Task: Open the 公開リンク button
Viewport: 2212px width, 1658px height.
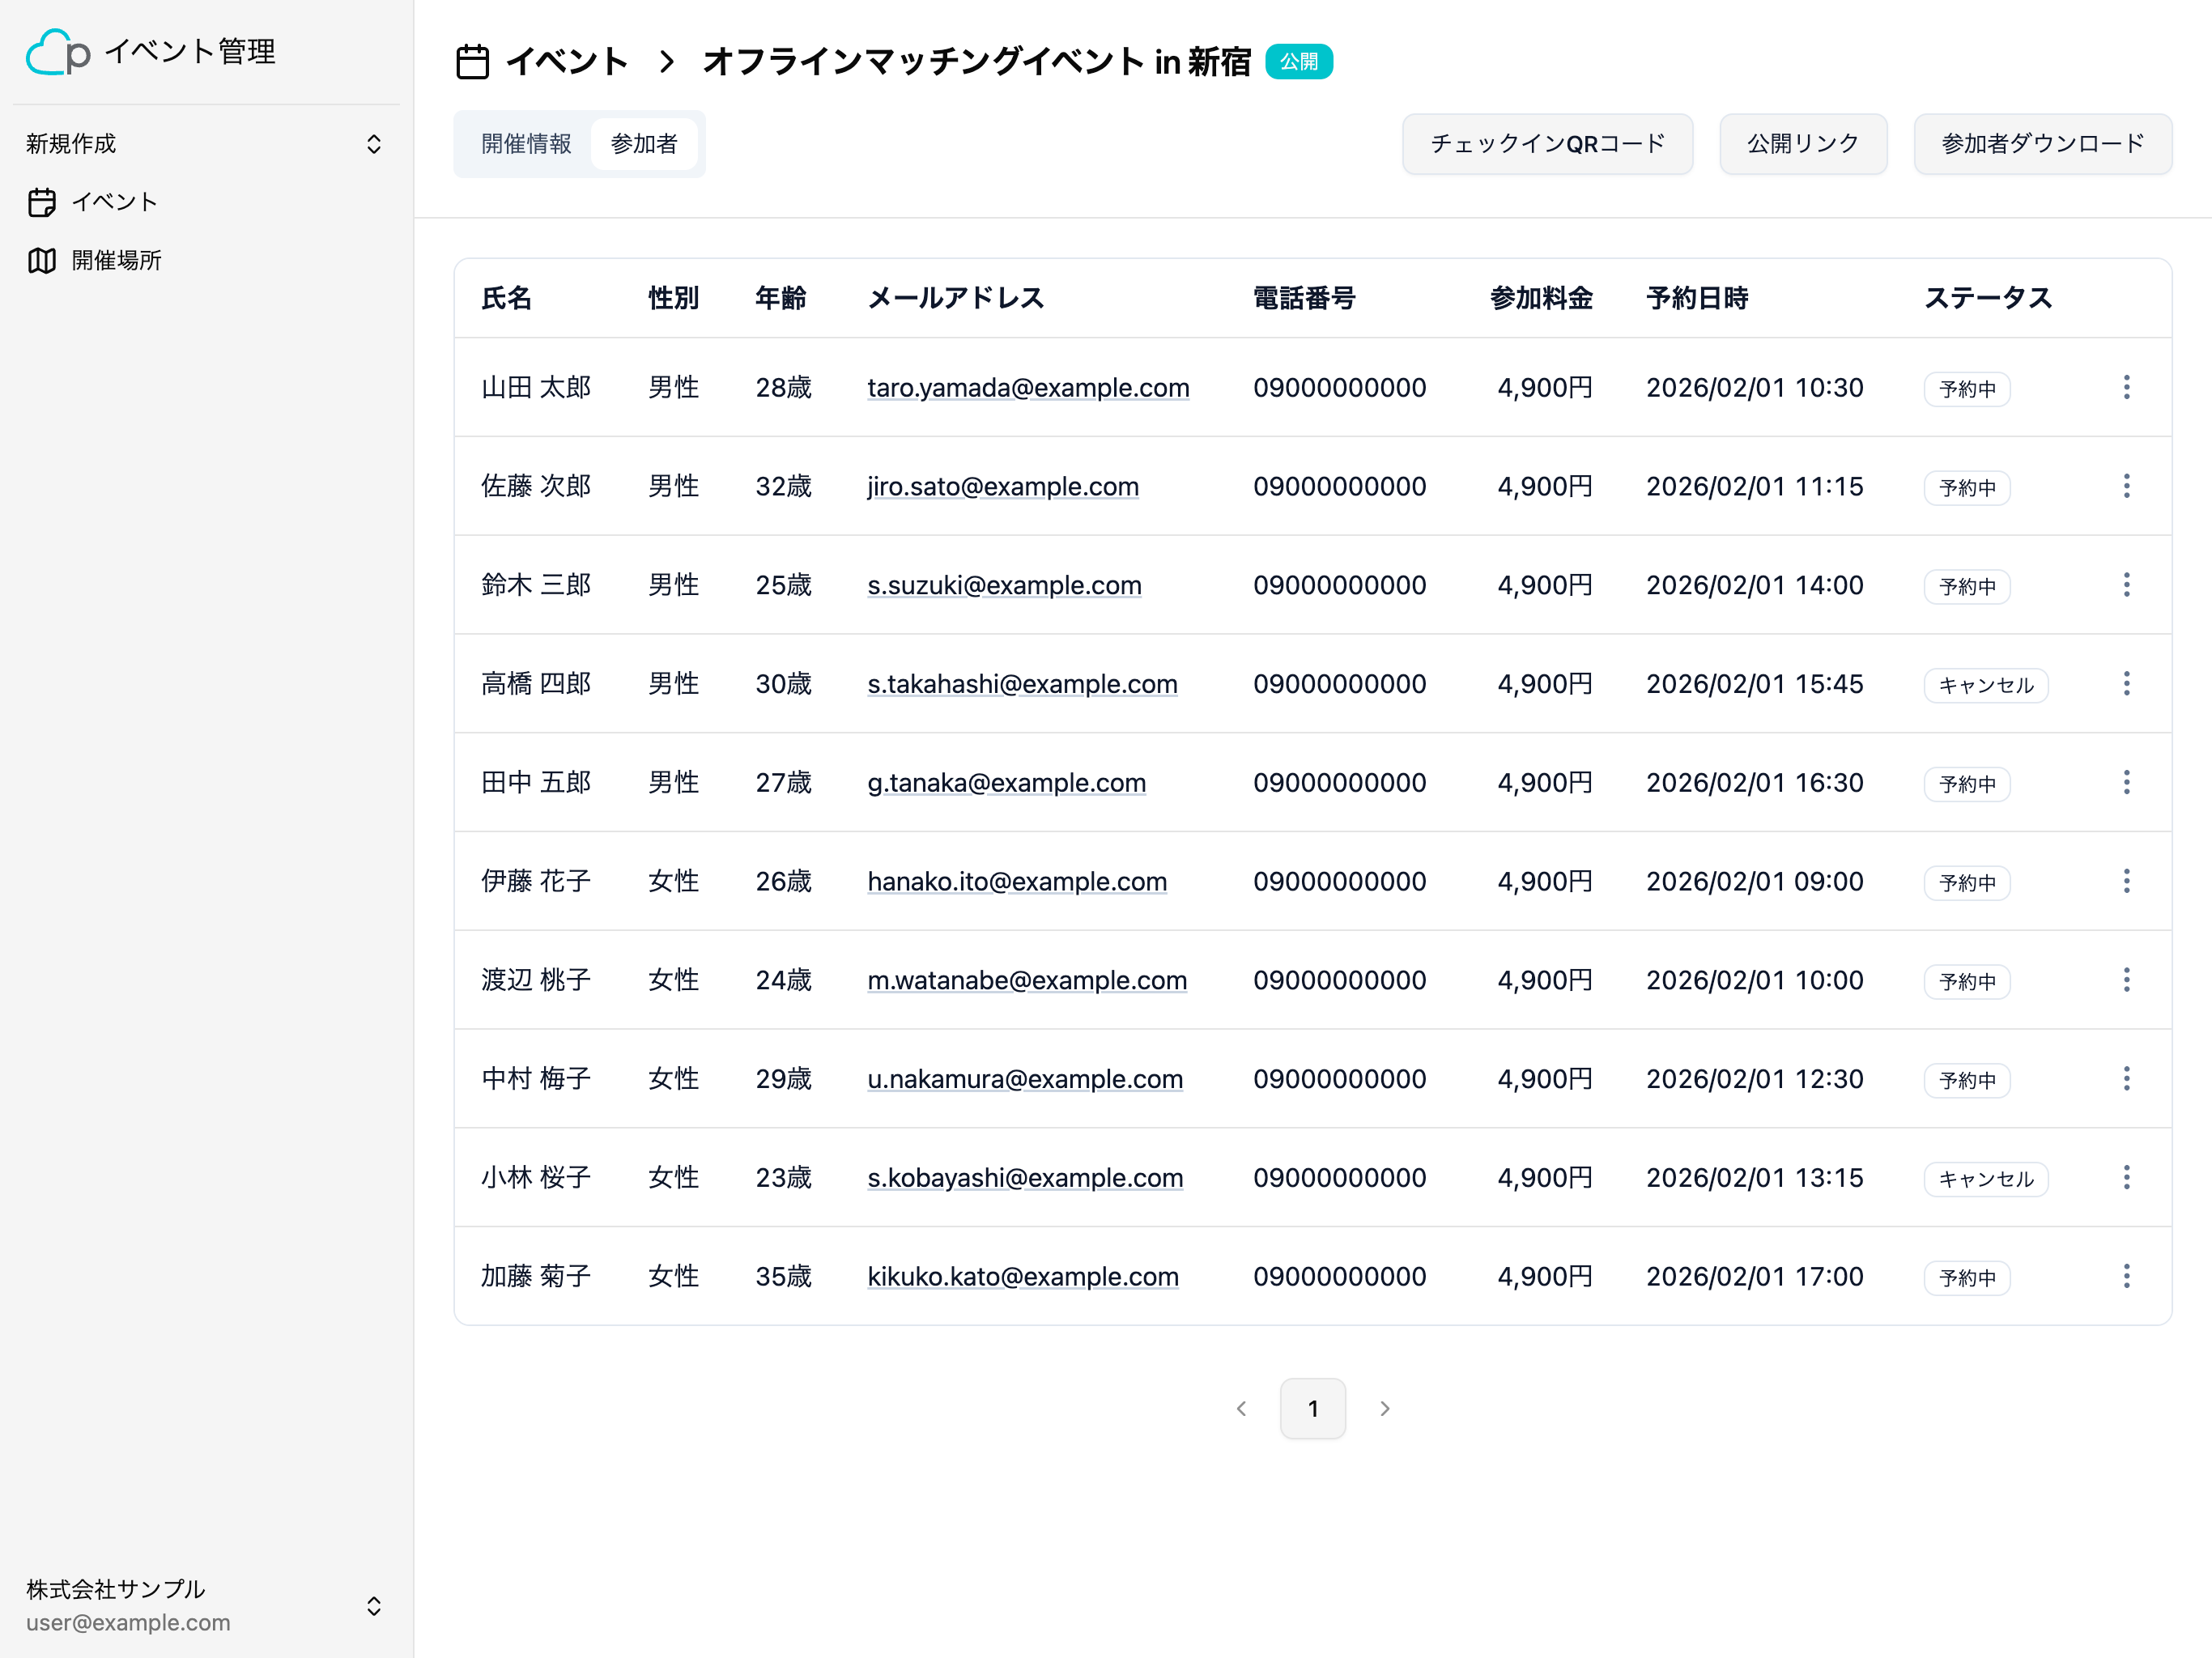Action: pyautogui.click(x=1802, y=144)
